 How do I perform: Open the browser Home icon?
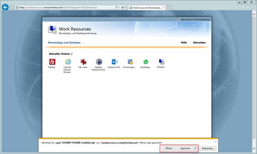tap(243, 7)
